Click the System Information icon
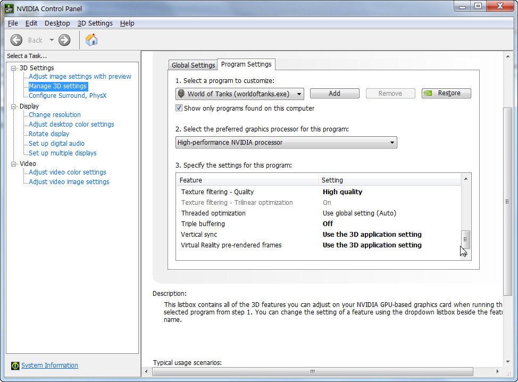 pyautogui.click(x=15, y=366)
